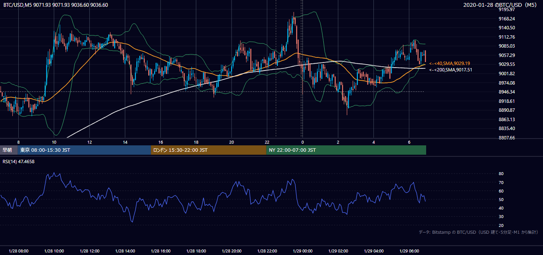Click the 1/29 04:00 bottom time label
543x255 pixels.
373,251
